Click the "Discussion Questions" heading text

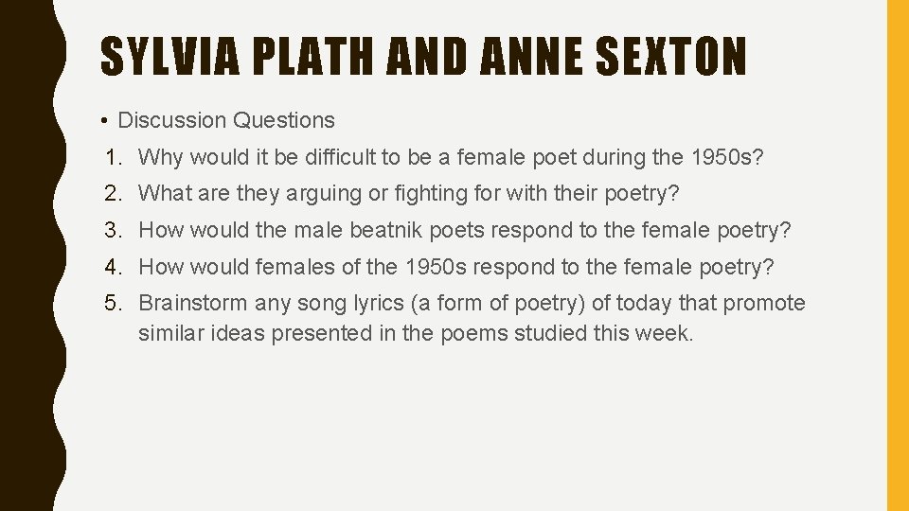[226, 120]
